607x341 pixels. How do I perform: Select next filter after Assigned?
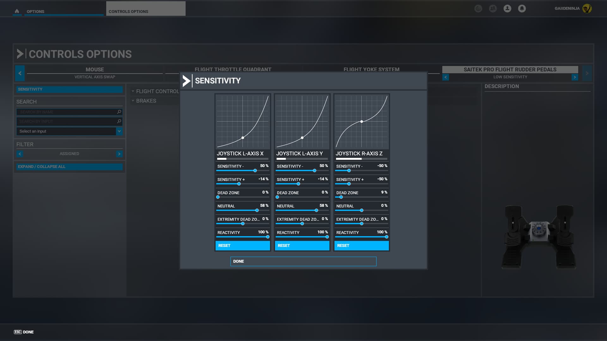click(x=119, y=154)
